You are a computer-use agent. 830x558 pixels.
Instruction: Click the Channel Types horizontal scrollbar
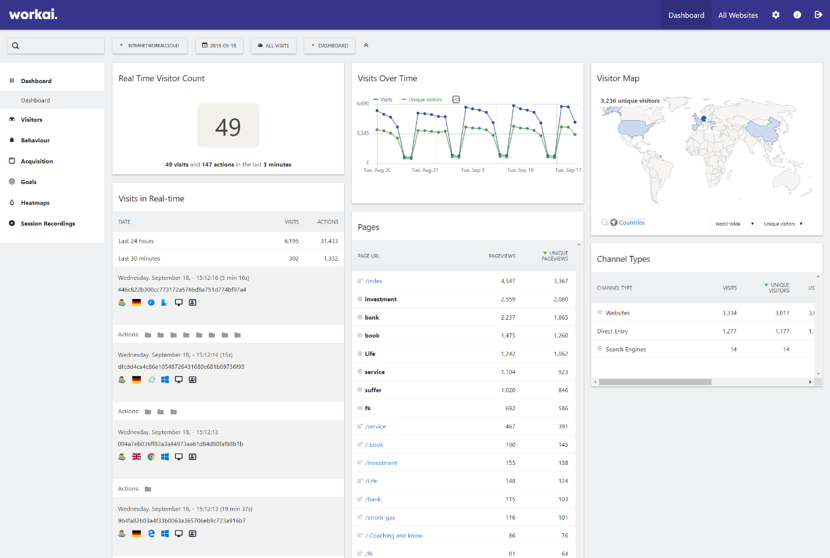(655, 382)
